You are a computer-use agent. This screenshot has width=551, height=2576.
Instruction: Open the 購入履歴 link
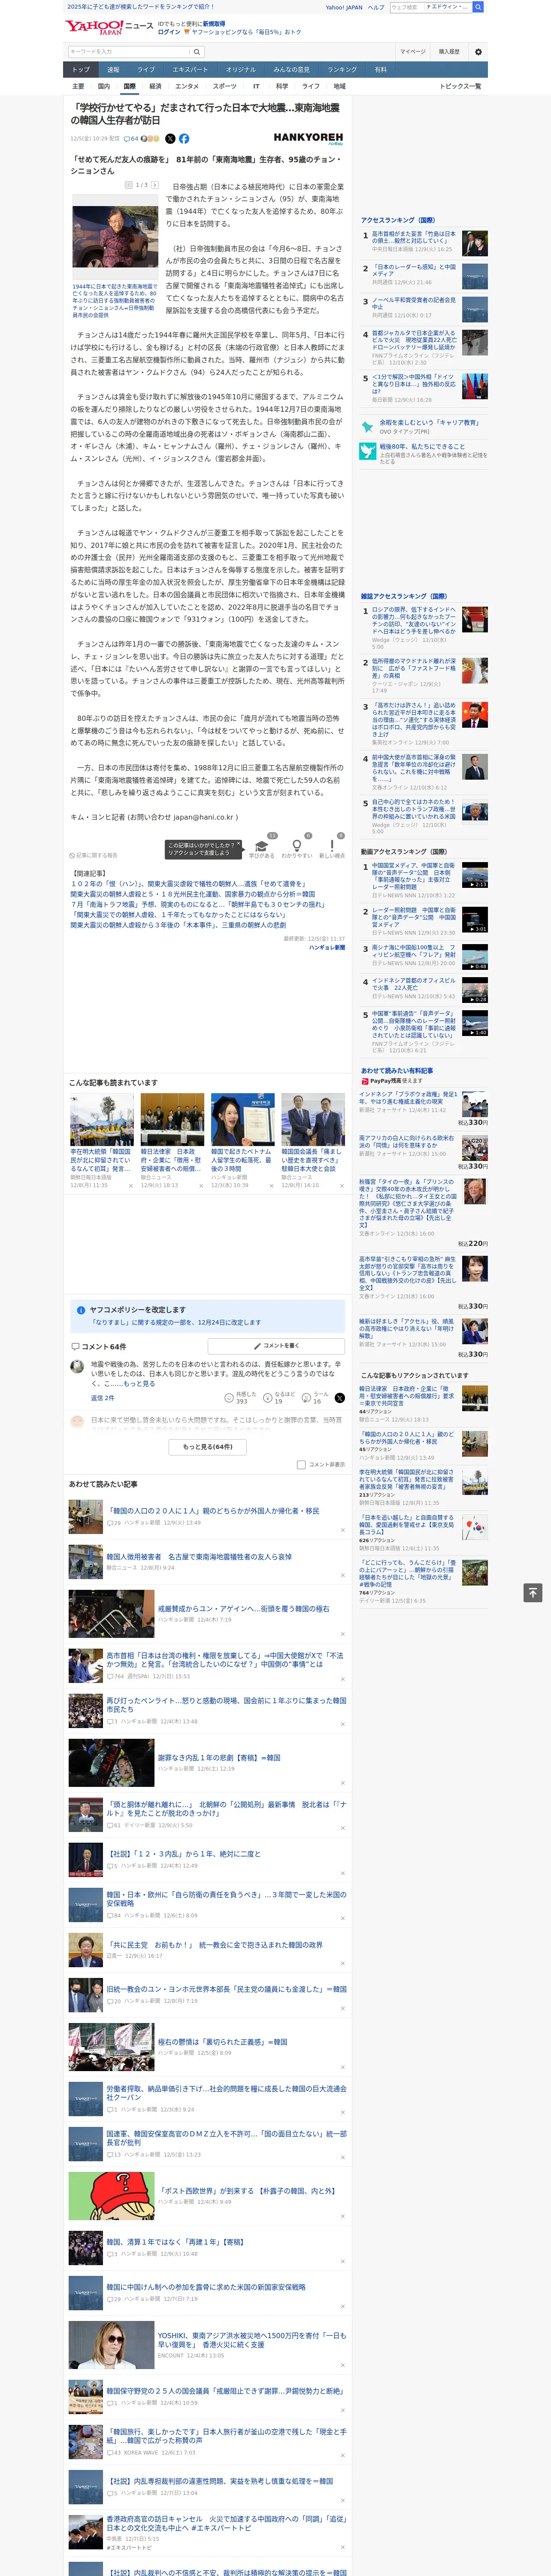[x=449, y=51]
